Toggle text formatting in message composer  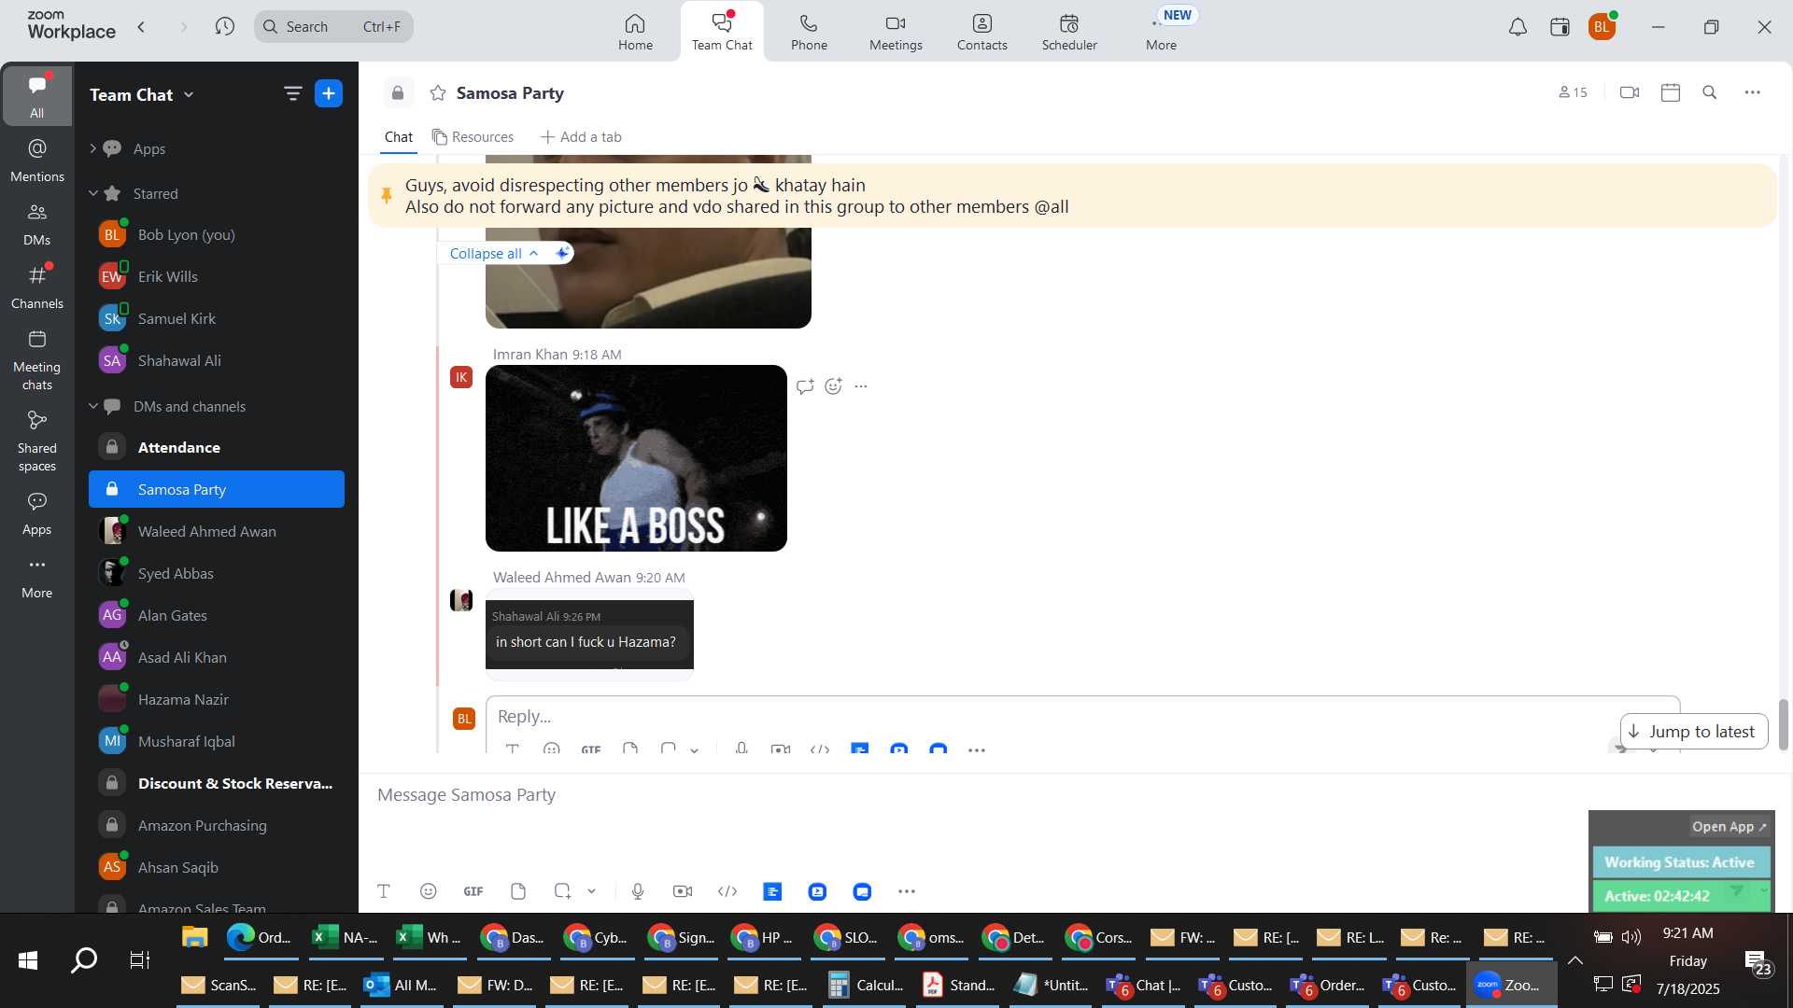coord(383,891)
